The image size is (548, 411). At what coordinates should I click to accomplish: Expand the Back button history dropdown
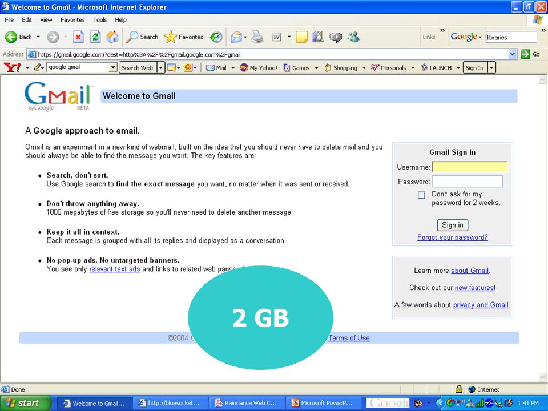(x=38, y=37)
